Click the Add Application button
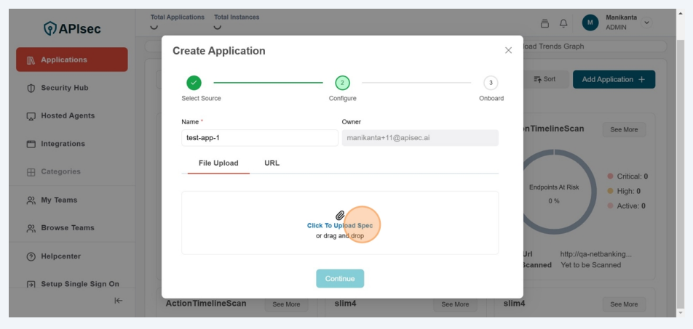 [x=614, y=79]
